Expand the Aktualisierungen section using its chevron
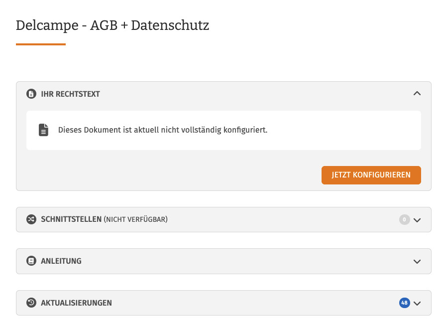Screen dimensions: 443x334 417,303
